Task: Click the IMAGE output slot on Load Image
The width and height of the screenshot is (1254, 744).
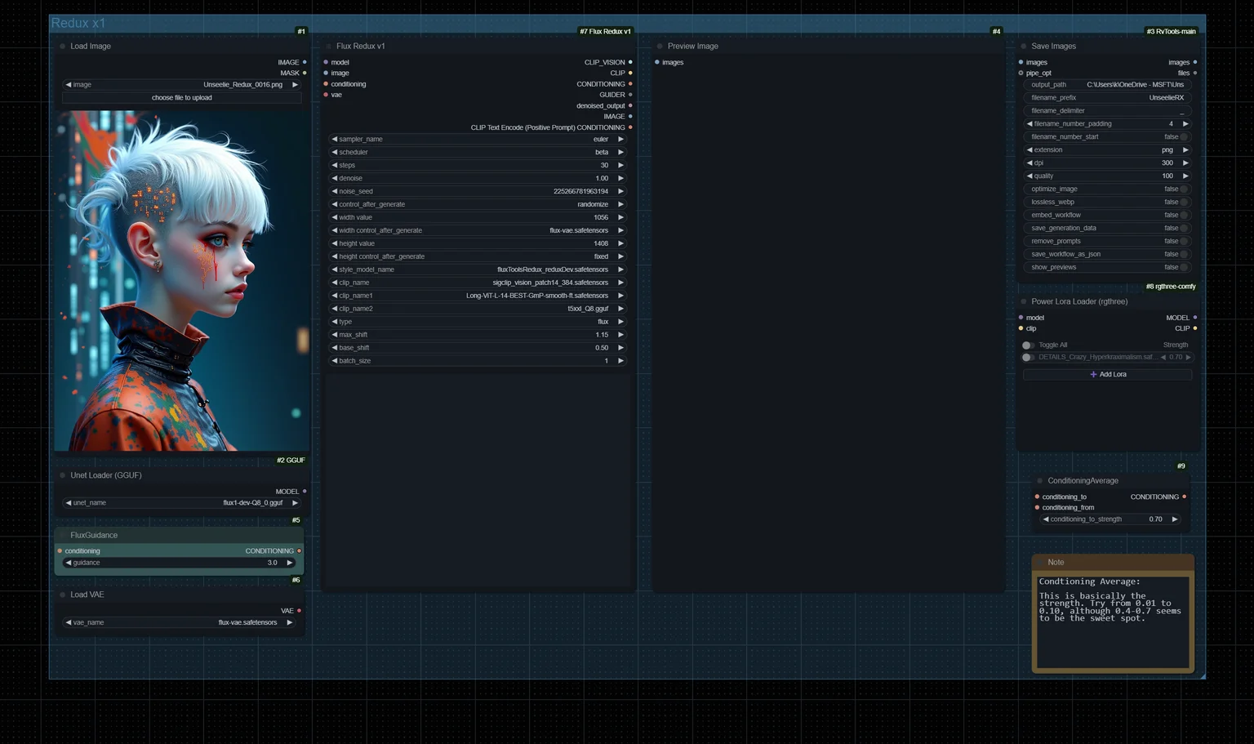Action: click(x=305, y=62)
